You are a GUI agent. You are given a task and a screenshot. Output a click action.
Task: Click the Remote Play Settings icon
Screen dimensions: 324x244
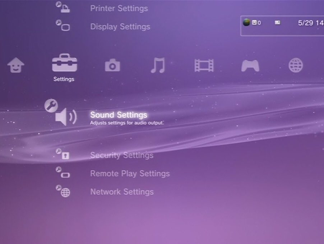(x=63, y=172)
